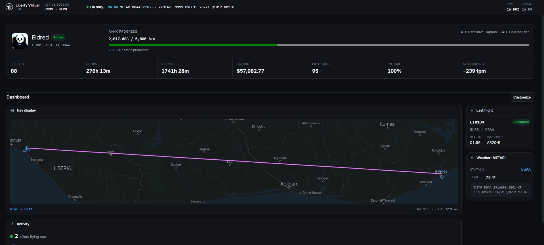Click the Flights stat value 88
The width and height of the screenshot is (544, 245).
[x=14, y=71]
